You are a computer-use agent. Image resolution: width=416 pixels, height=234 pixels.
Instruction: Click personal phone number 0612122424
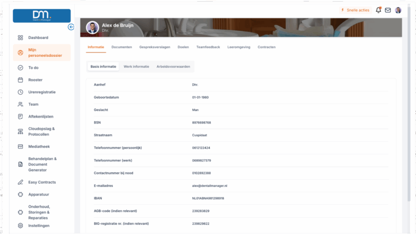(x=201, y=148)
